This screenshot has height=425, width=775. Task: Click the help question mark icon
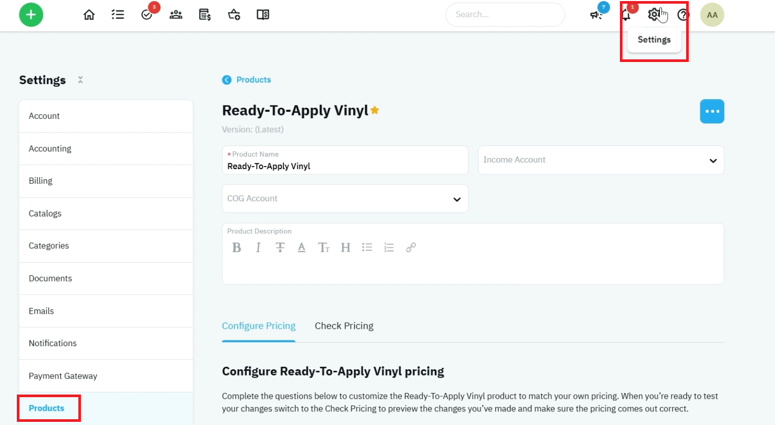tap(683, 15)
